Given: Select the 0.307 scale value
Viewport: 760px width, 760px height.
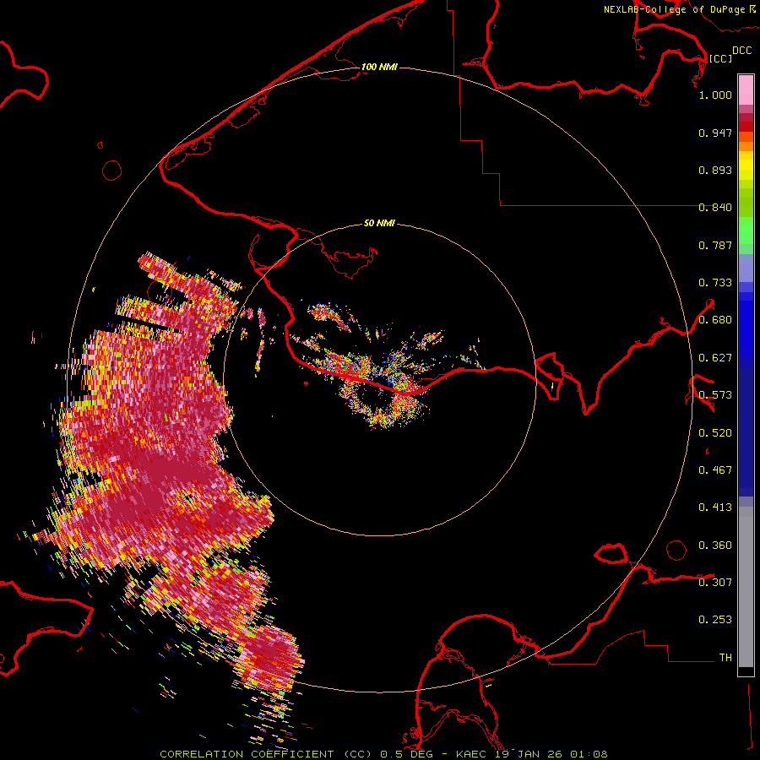Looking at the screenshot, I should click(715, 583).
